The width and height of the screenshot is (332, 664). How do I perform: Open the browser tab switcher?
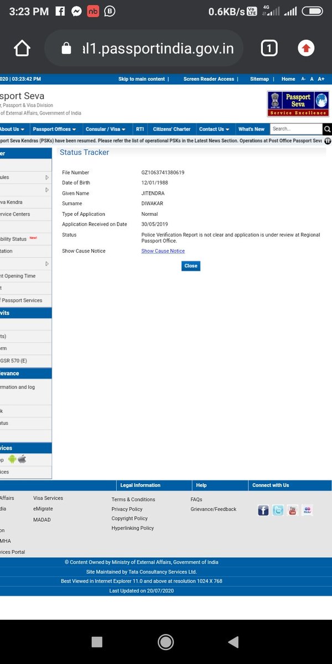[x=269, y=49]
